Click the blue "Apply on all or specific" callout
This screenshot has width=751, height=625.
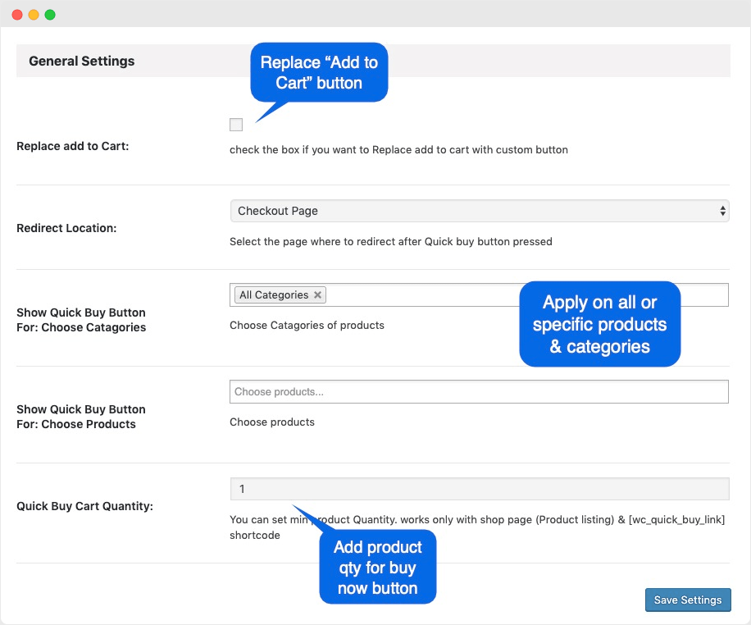(599, 324)
